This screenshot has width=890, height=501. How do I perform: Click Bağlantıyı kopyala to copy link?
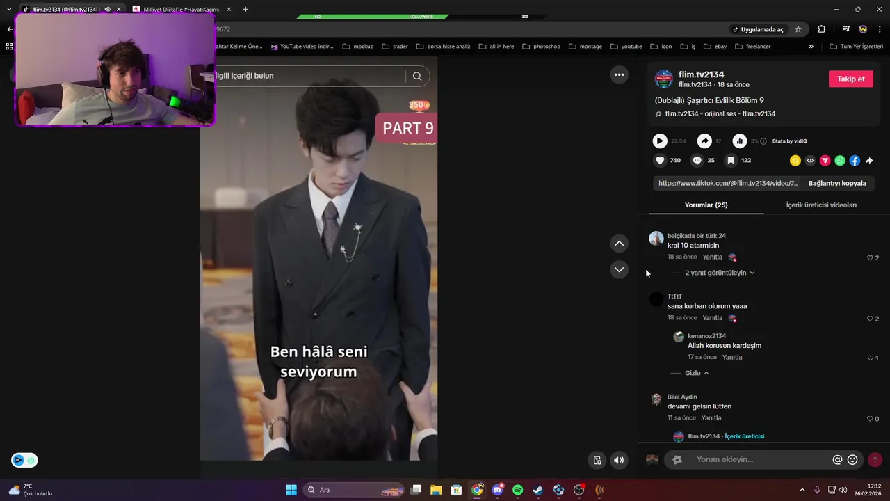[x=837, y=183]
